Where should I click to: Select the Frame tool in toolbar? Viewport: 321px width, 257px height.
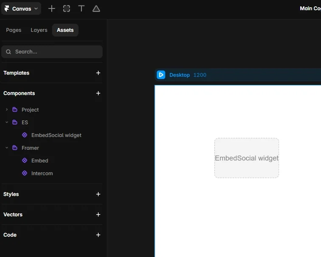point(67,8)
